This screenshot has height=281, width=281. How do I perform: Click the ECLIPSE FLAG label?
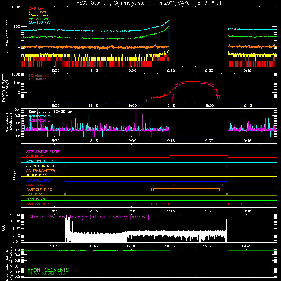38,180
